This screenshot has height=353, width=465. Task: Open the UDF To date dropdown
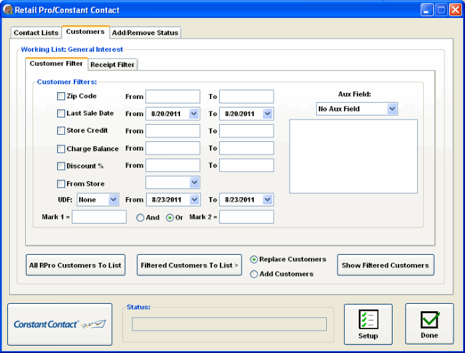tap(268, 200)
